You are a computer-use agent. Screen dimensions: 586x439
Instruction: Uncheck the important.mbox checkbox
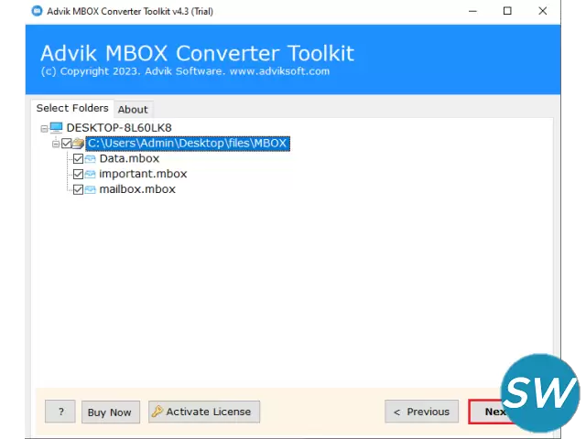[78, 174]
